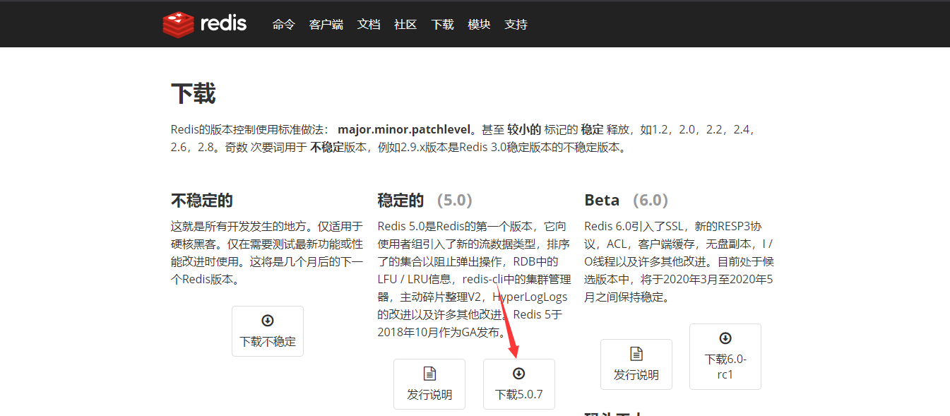Click the 稳定的 (5.0) section heading
Viewport: 950px width, 416px height.
(425, 201)
